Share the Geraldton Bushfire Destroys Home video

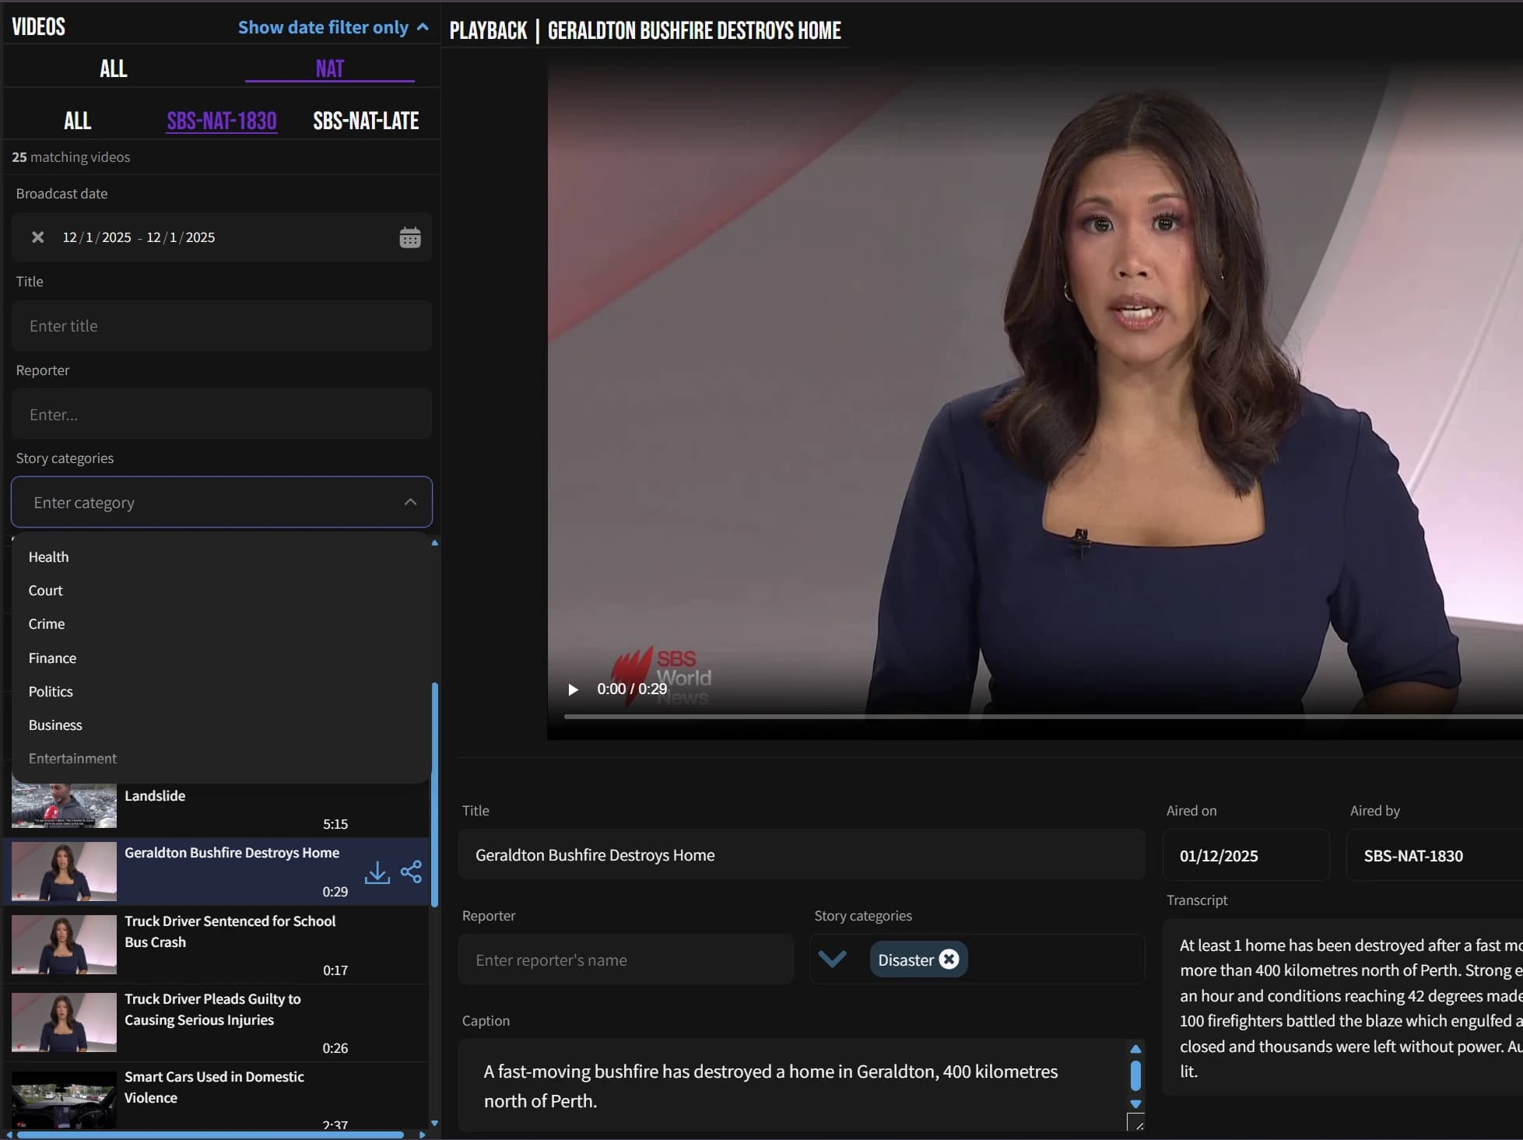point(411,872)
